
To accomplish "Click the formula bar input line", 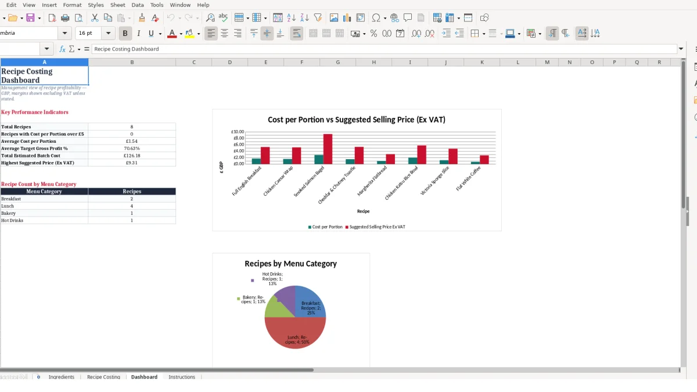I will (x=384, y=49).
